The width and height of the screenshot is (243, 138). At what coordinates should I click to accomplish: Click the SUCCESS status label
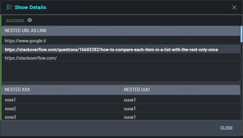(15, 21)
